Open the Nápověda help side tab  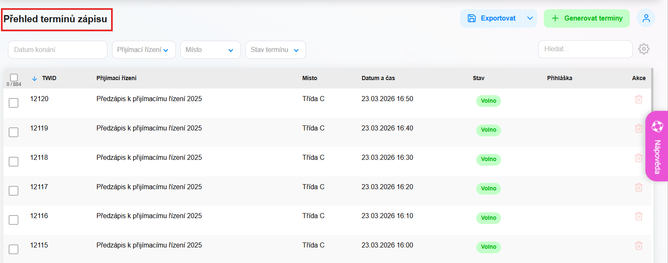pos(657,146)
